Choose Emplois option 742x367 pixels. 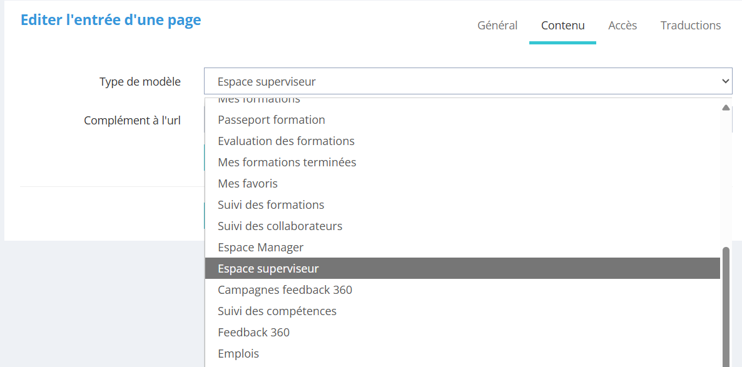(238, 354)
